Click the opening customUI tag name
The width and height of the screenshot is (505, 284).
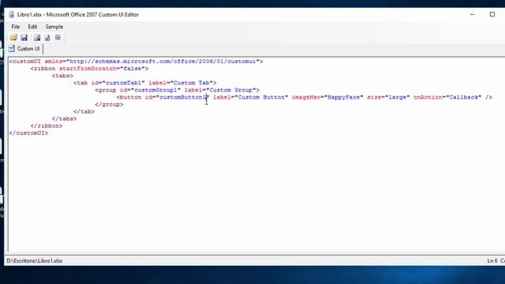point(27,62)
